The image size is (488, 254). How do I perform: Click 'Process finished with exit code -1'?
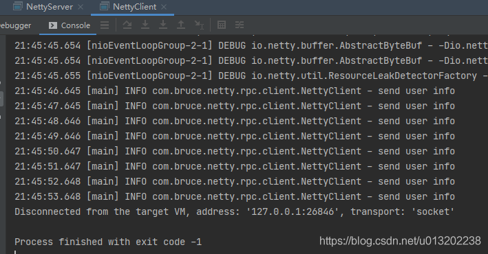(108, 242)
